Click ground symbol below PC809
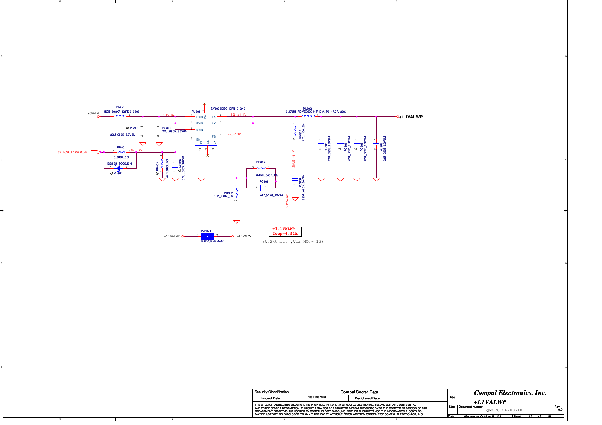602x425 pixels. click(x=295, y=199)
